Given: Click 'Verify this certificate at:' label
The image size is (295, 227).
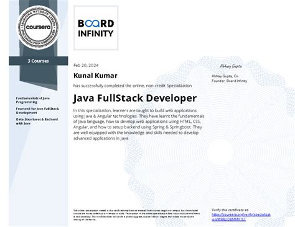Looking at the screenshot, I should point(230,210).
